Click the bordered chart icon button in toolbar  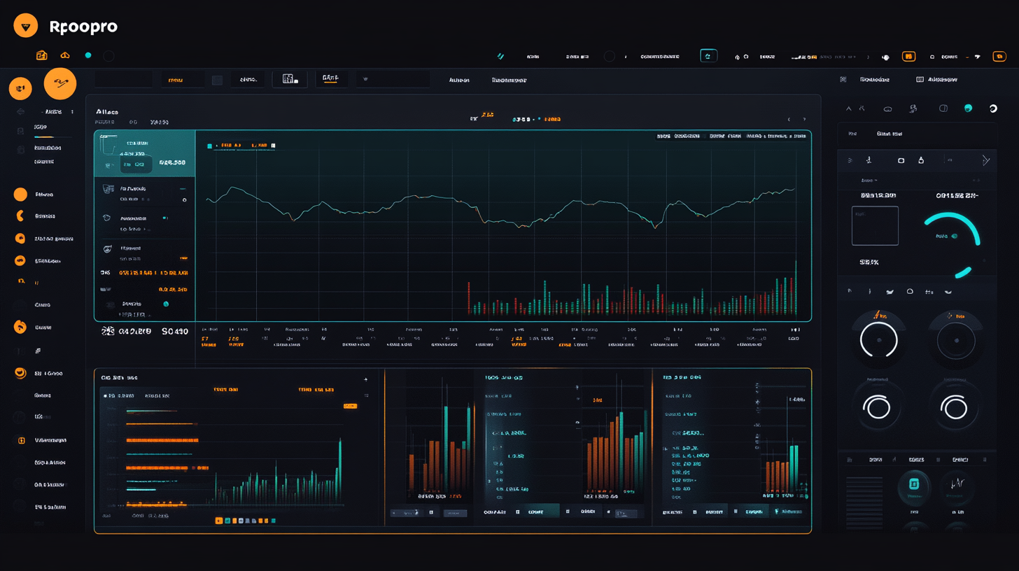(290, 79)
